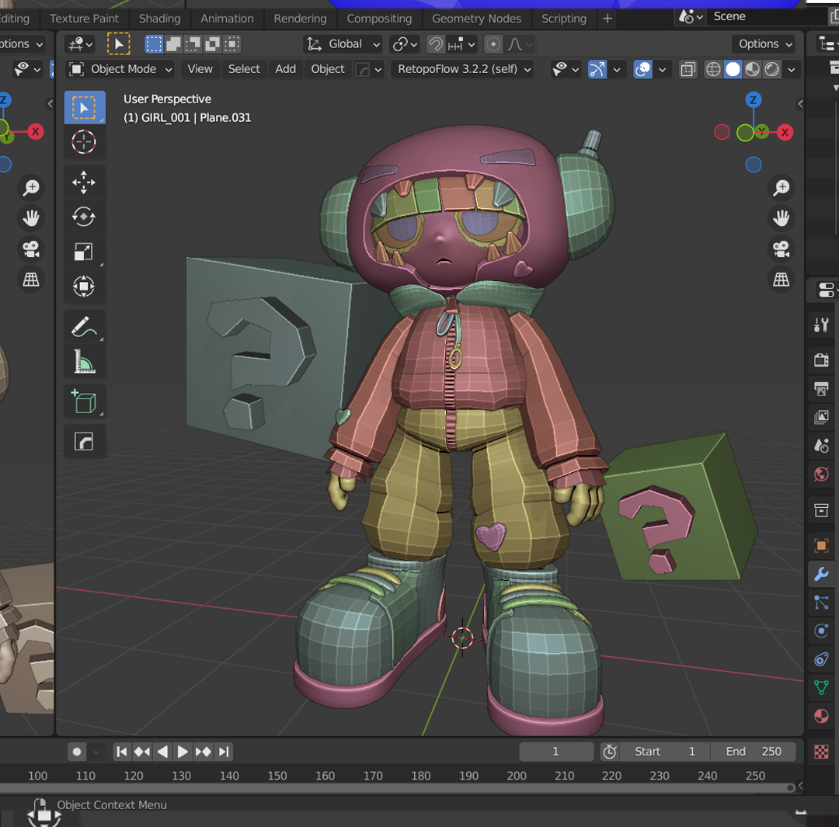Select the Annotate pencil tool
Viewport: 839px width, 827px height.
pyautogui.click(x=85, y=326)
